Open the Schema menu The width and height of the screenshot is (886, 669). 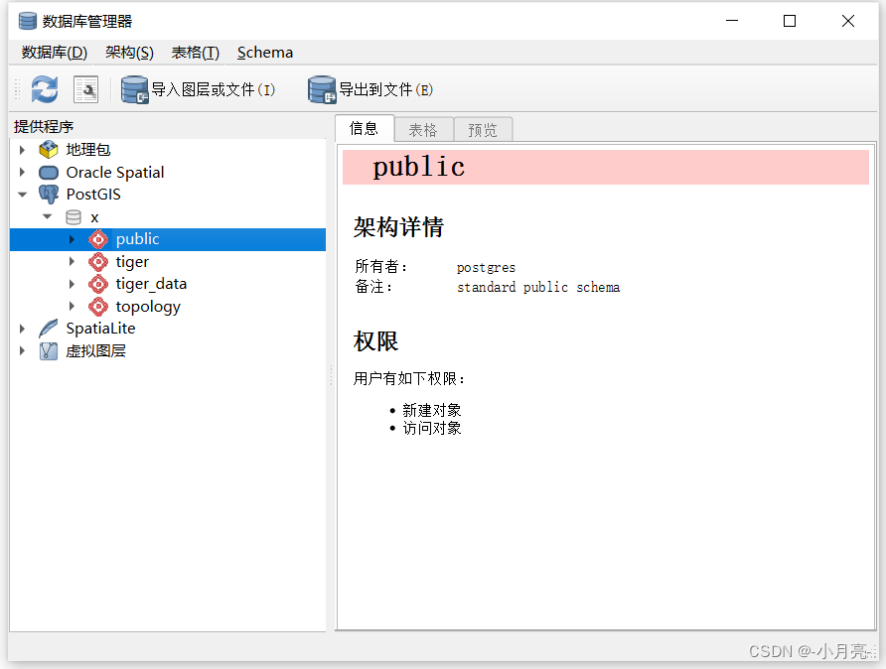[264, 52]
